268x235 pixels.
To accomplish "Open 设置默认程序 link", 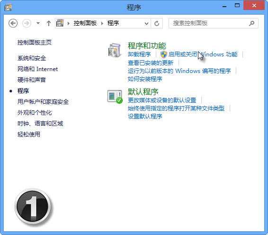I will pos(145,117).
